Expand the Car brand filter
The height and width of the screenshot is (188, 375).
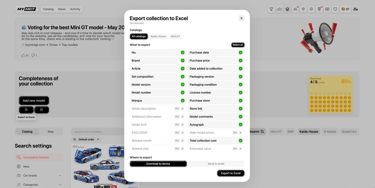(x=60, y=176)
